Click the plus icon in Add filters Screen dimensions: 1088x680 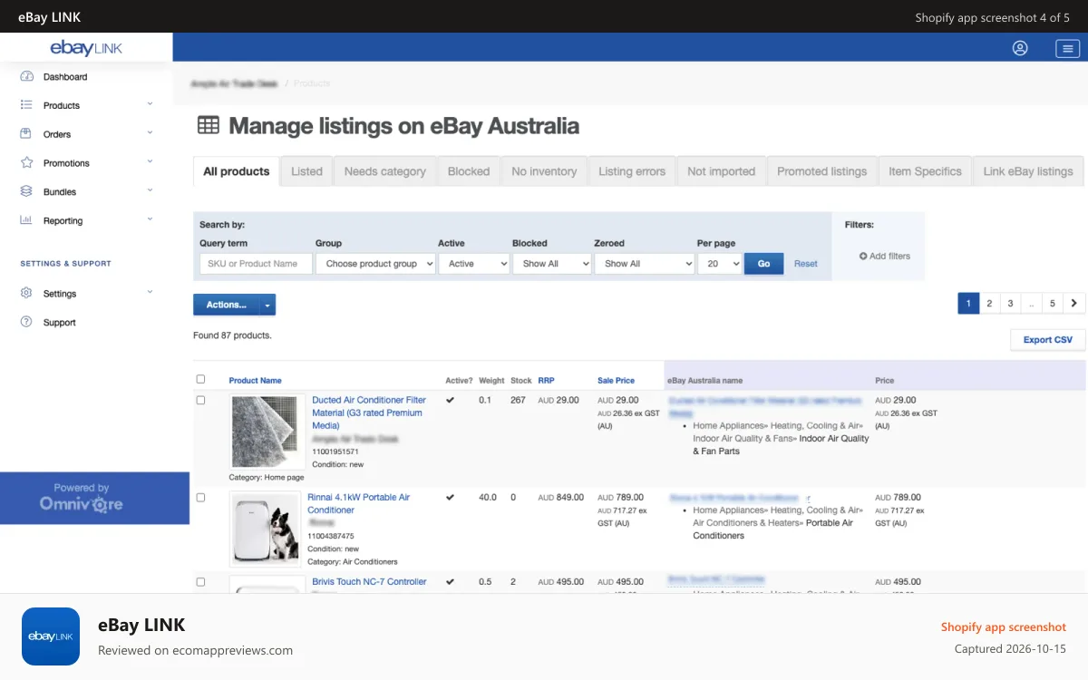(863, 257)
